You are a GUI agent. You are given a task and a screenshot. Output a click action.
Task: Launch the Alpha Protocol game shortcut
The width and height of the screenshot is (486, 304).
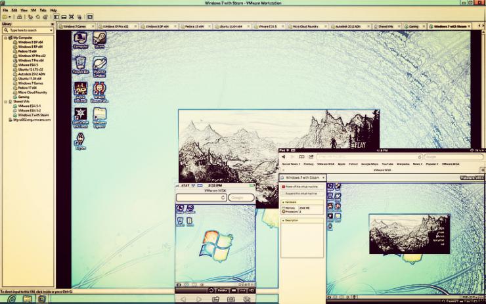point(81,91)
